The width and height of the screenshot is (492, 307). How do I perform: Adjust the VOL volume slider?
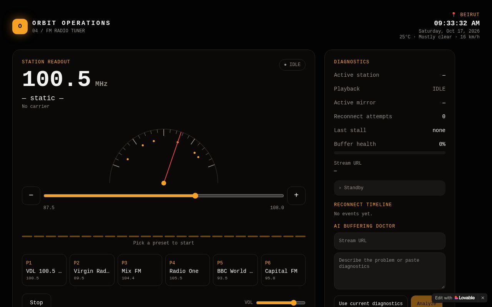(281, 303)
